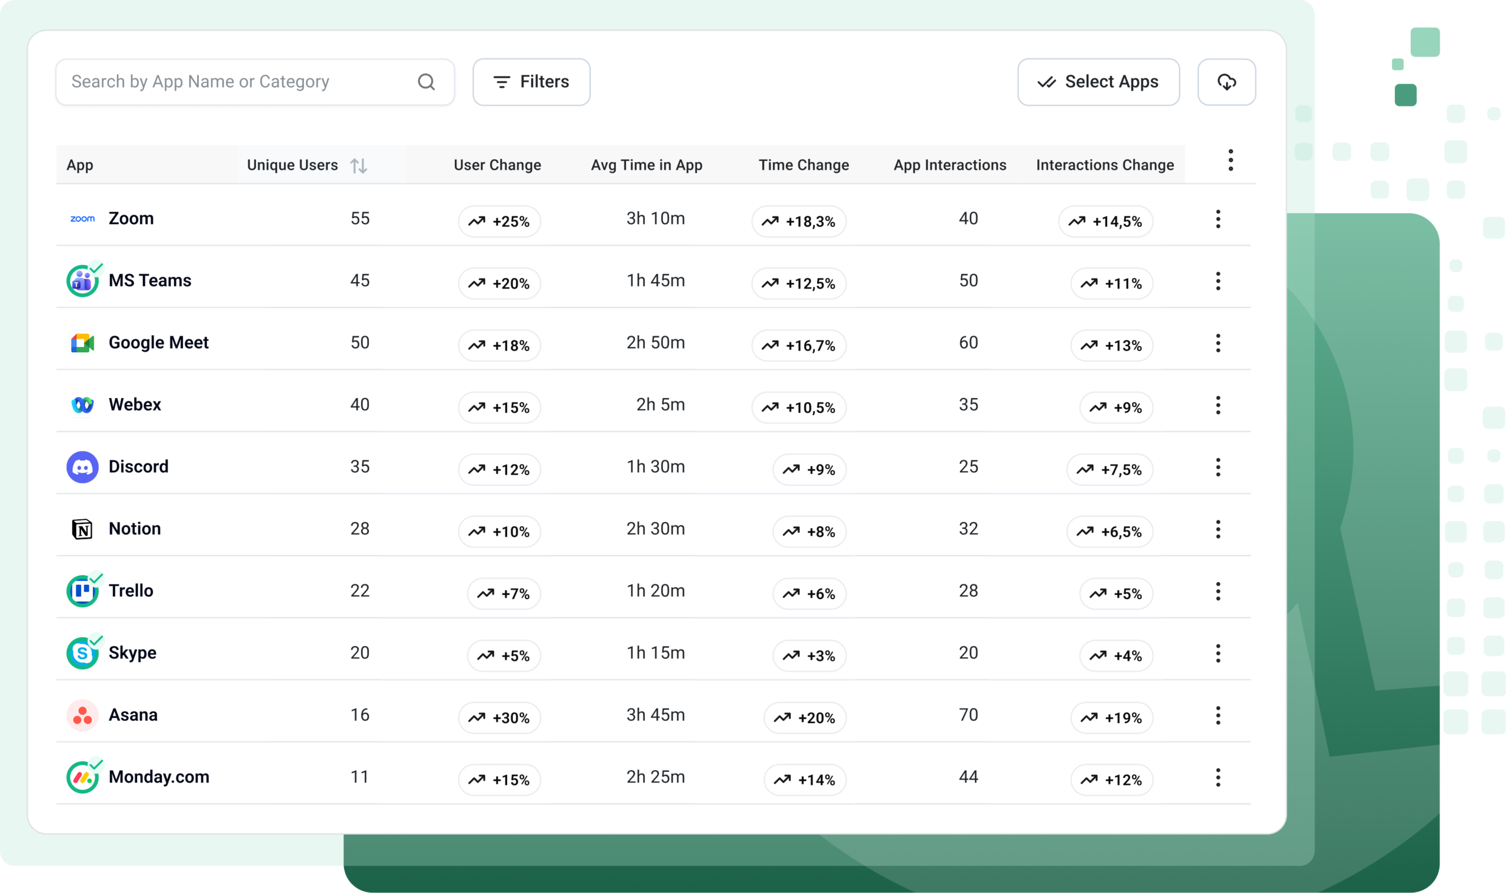The height and width of the screenshot is (893, 1506).
Task: Click the 2h 5m Webex time cell
Action: [661, 404]
